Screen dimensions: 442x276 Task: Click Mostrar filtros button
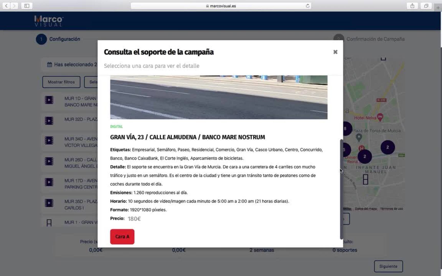[x=61, y=82]
